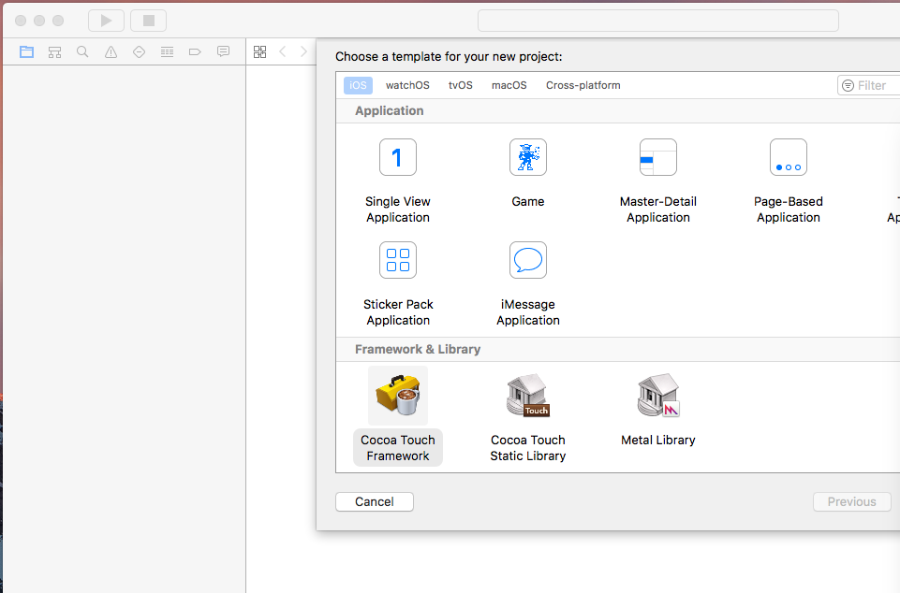Switch to the watchOS tab
The image size is (900, 593).
407,85
